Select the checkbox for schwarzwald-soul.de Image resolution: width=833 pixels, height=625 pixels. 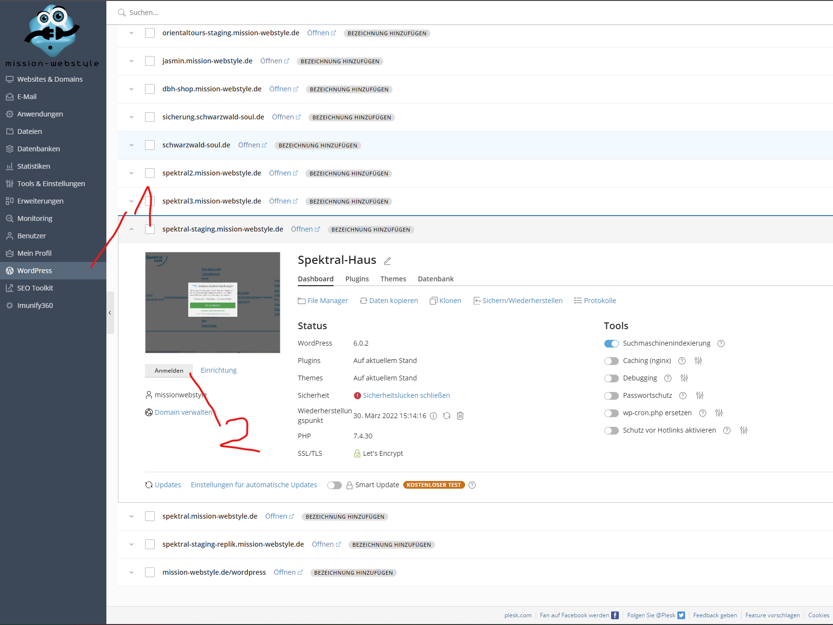[x=150, y=145]
